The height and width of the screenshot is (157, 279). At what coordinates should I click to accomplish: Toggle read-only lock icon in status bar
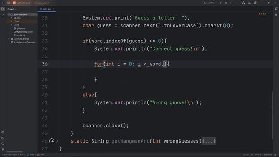[276, 155]
